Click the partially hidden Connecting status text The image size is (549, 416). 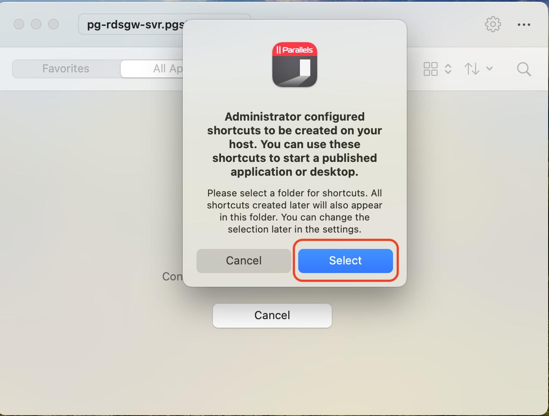tap(172, 276)
